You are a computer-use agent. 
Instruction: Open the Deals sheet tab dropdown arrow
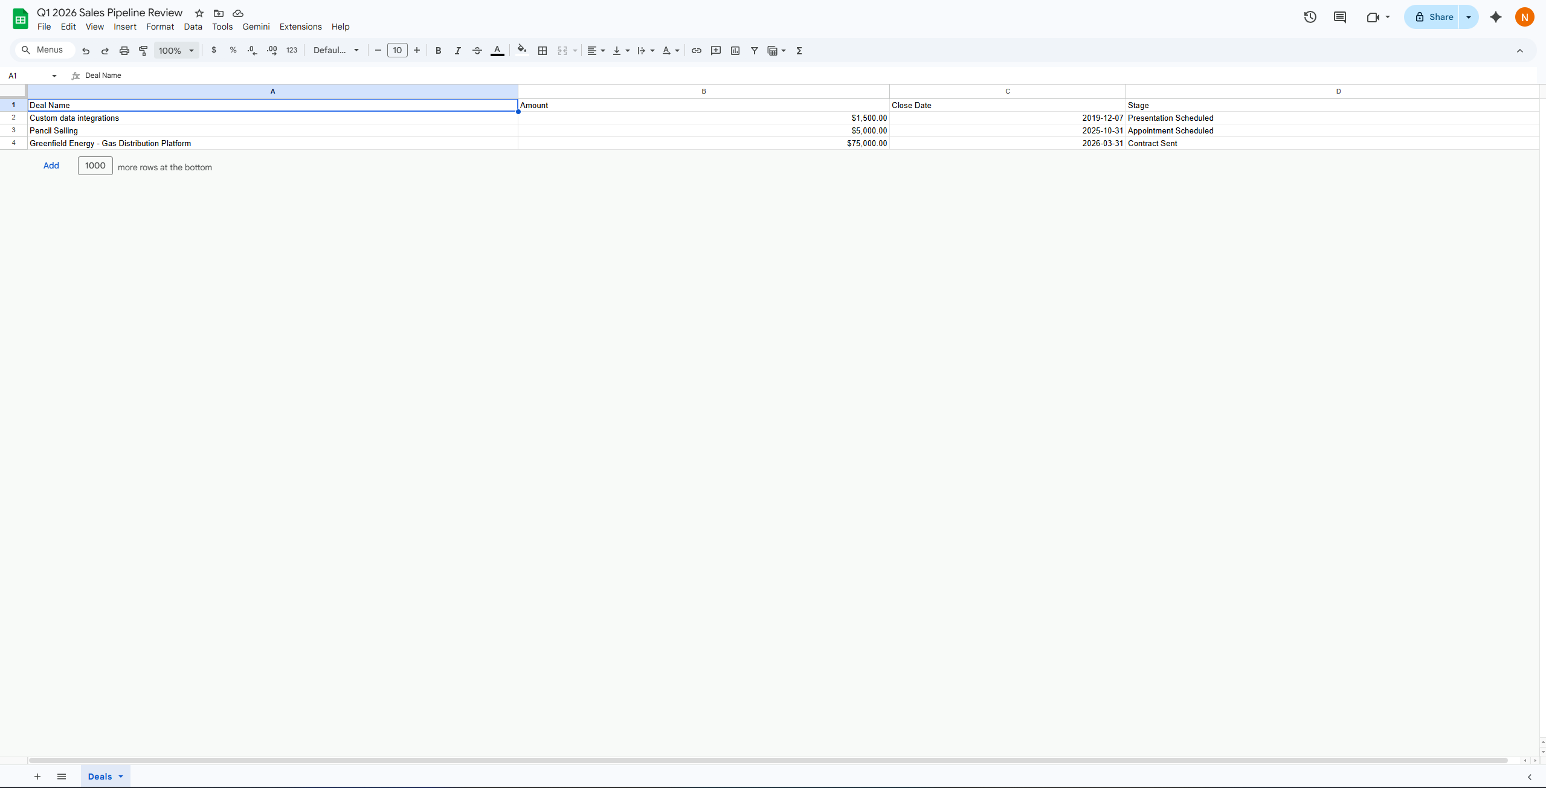[x=121, y=777]
